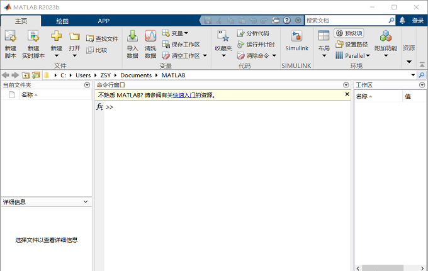Expand the Parallel dropdown
The image size is (428, 271).
coord(352,55)
